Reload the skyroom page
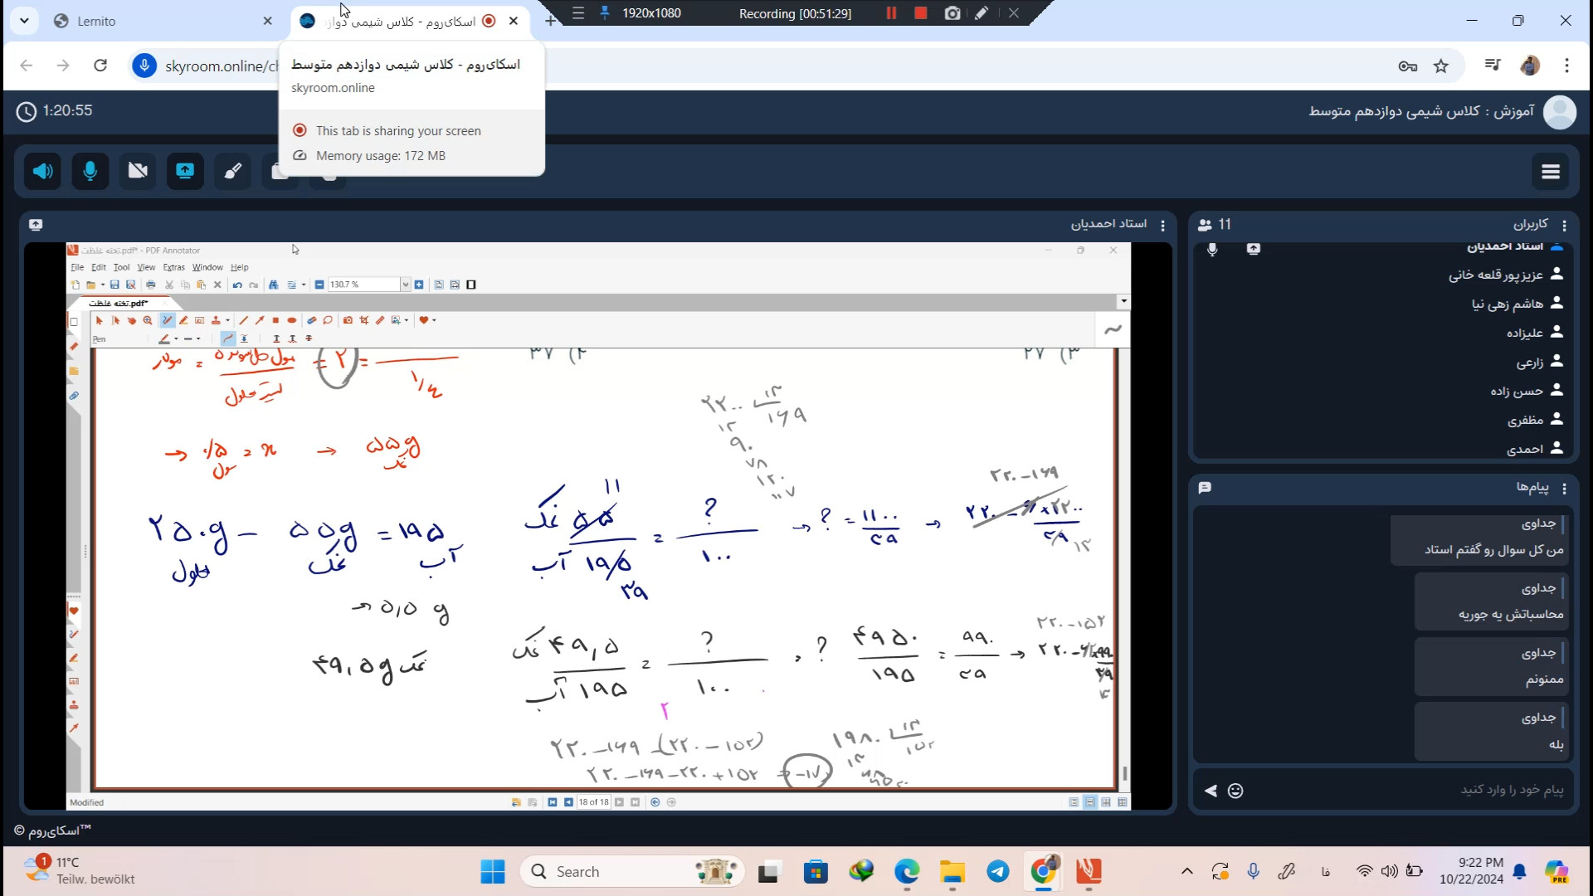This screenshot has height=896, width=1593. [x=100, y=66]
